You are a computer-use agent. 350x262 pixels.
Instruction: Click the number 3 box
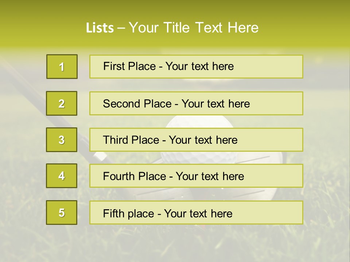click(x=62, y=140)
